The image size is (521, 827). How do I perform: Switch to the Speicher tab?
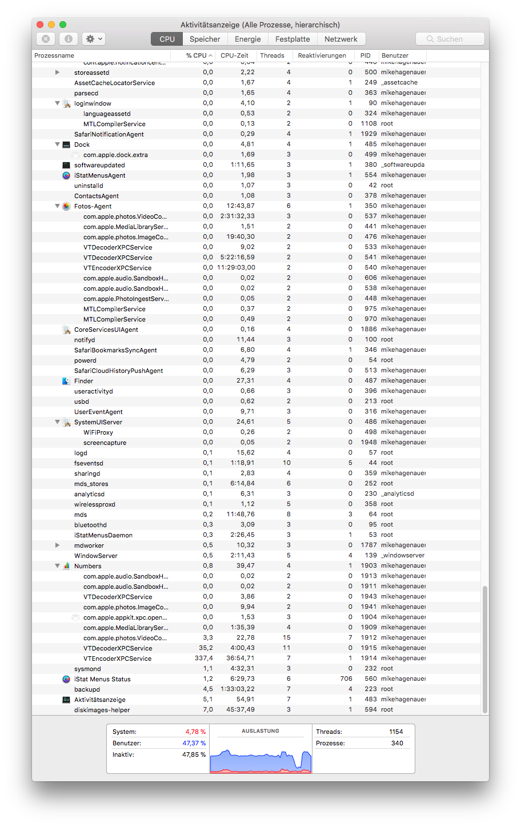(x=205, y=39)
